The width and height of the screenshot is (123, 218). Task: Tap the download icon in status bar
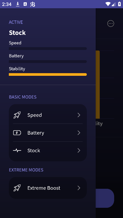coord(18,4)
